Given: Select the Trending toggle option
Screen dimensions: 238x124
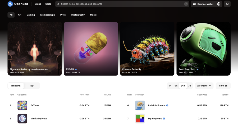Looking at the screenshot, I should [x=16, y=86].
